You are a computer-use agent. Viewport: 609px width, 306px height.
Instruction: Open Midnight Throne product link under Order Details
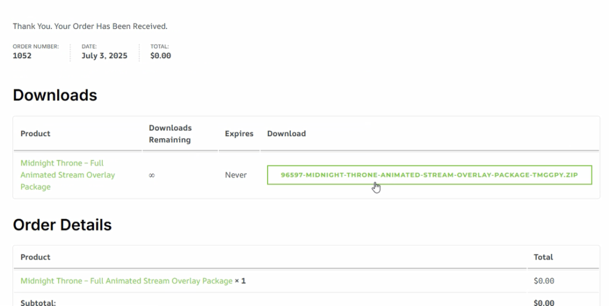[x=127, y=281]
